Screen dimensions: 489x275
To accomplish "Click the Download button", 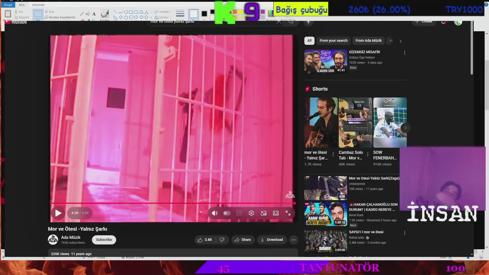I will [272, 240].
